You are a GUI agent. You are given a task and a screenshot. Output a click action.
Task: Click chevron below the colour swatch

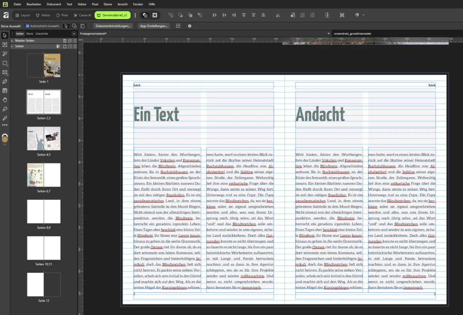5,145
